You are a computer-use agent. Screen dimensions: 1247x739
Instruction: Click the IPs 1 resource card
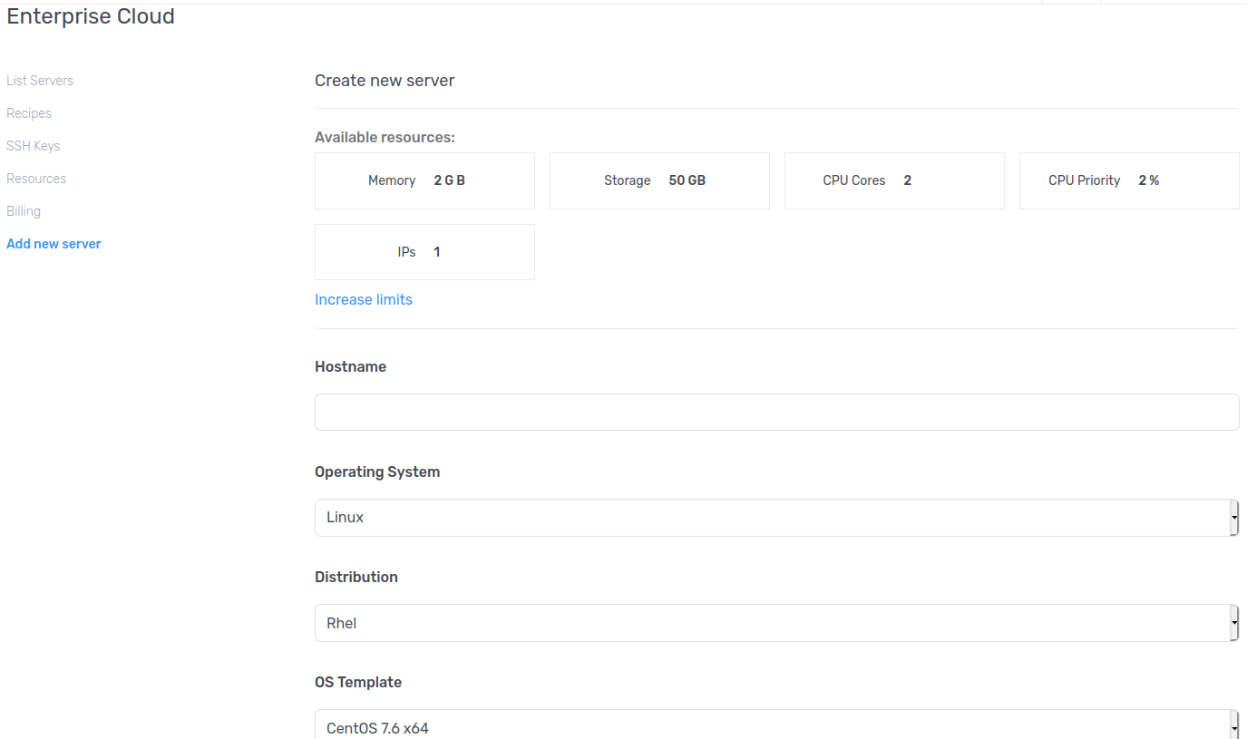click(x=424, y=252)
